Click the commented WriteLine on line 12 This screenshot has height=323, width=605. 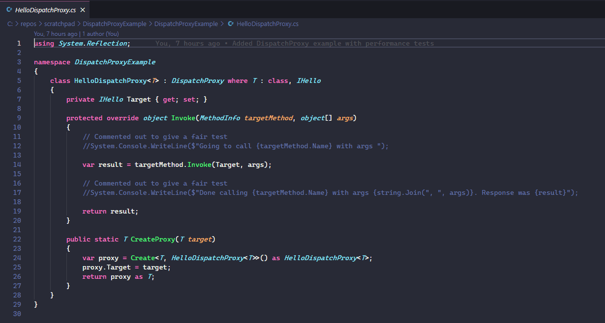tap(197, 146)
